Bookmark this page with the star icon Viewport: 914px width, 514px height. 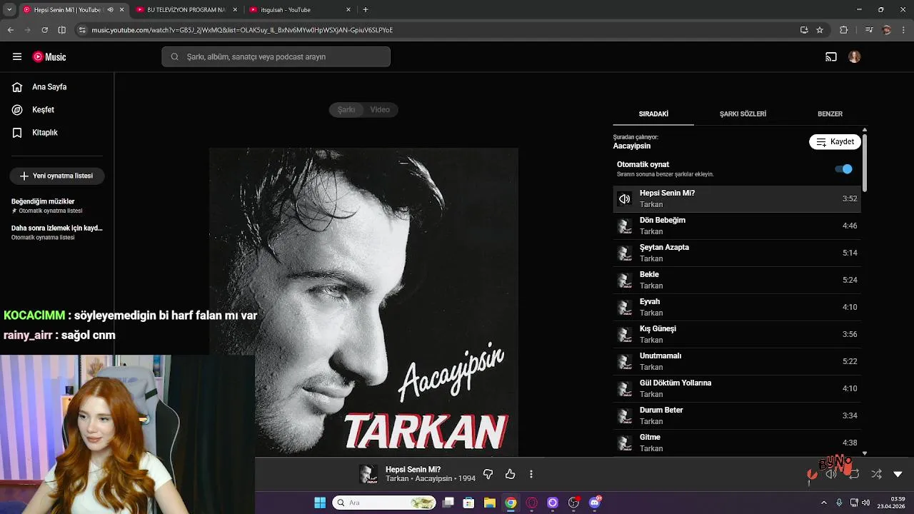[x=820, y=30]
